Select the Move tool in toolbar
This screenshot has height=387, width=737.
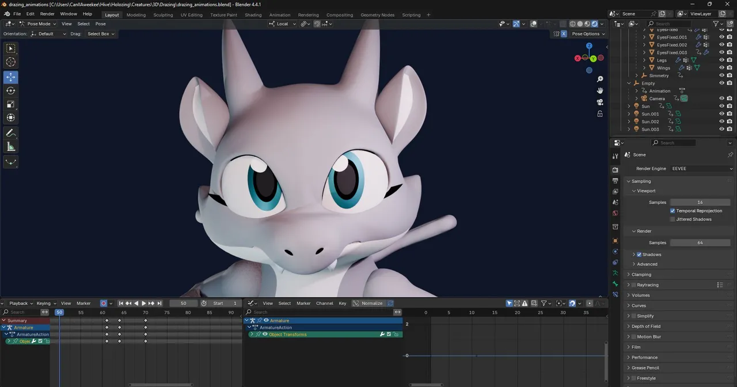click(10, 77)
